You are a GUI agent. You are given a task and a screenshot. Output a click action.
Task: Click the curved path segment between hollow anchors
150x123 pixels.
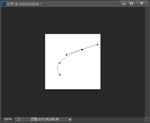click(58, 69)
